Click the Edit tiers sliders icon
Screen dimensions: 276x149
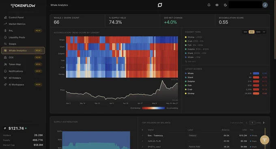pyautogui.click(x=186, y=62)
